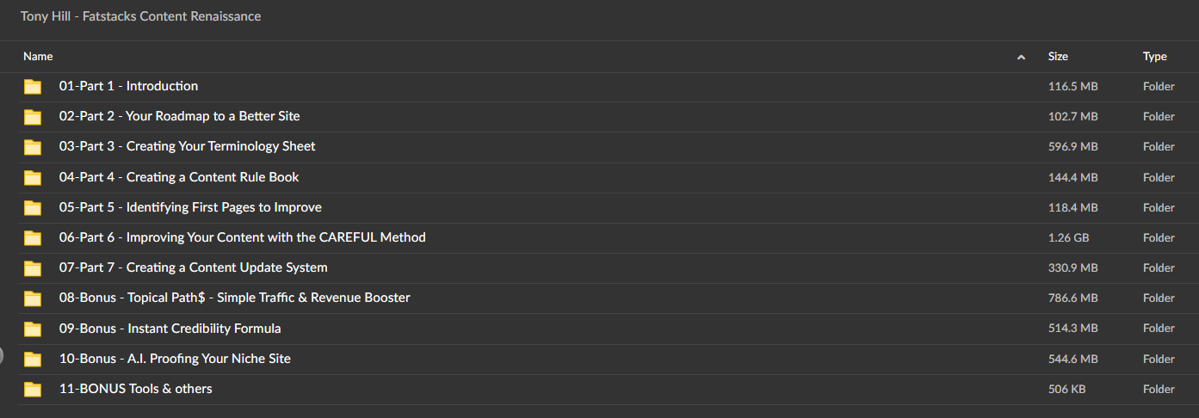
Task: Click the folder icon for 01-Part 1 - Introduction
Action: [33, 86]
